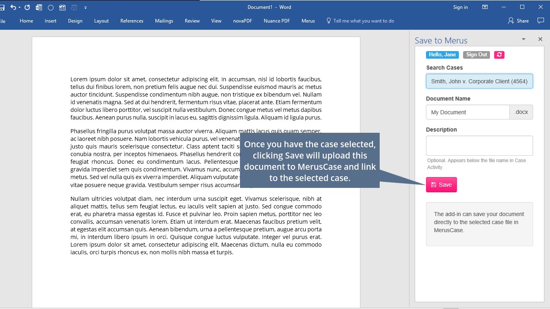Click the Sign Out button
Viewport: 550px width, 309px height.
[477, 55]
